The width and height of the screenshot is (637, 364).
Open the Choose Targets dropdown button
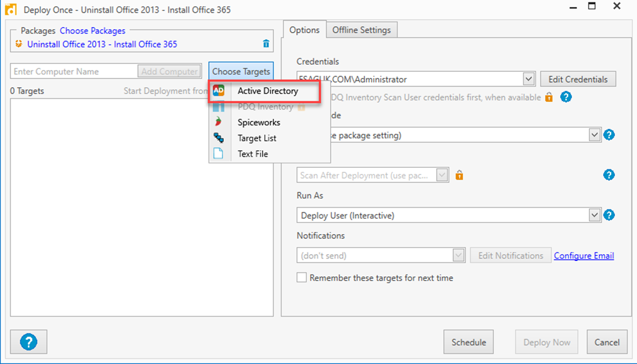[241, 71]
